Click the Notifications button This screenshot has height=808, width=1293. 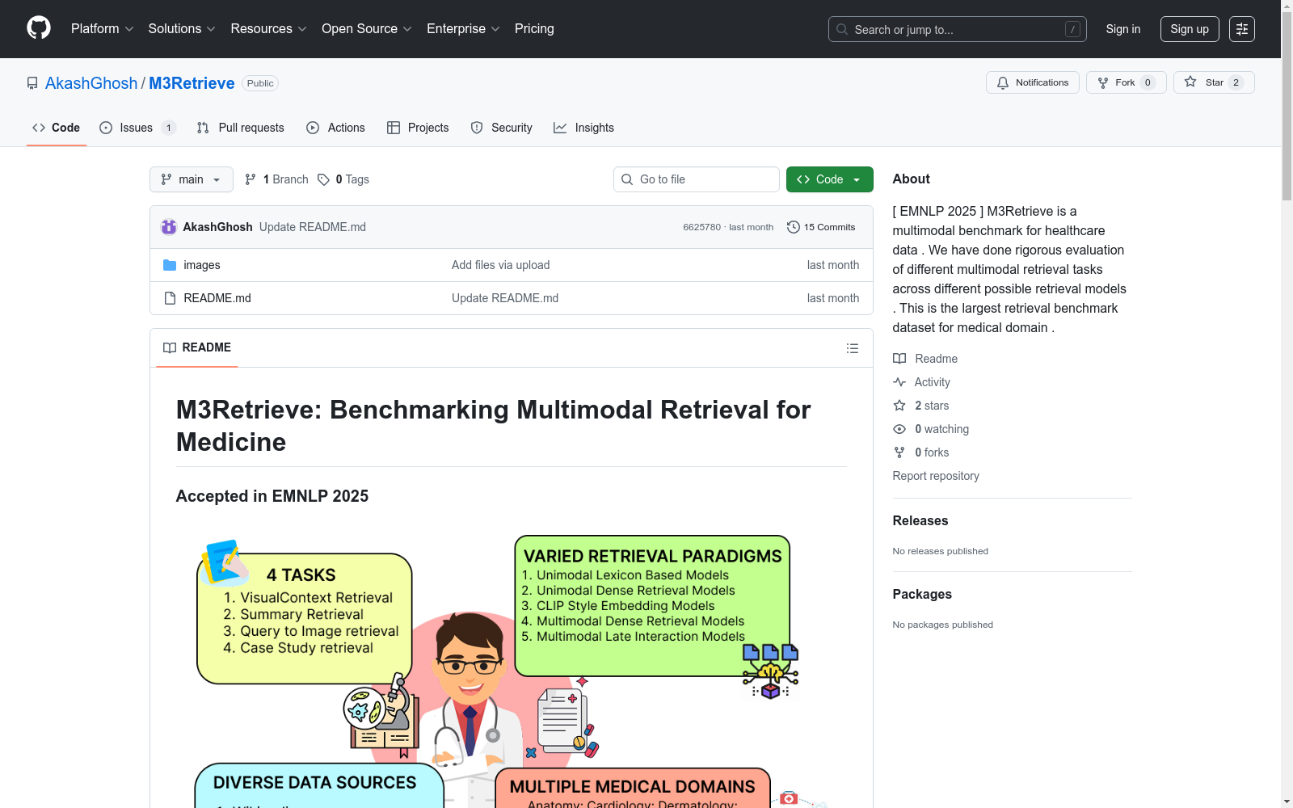tap(1033, 82)
